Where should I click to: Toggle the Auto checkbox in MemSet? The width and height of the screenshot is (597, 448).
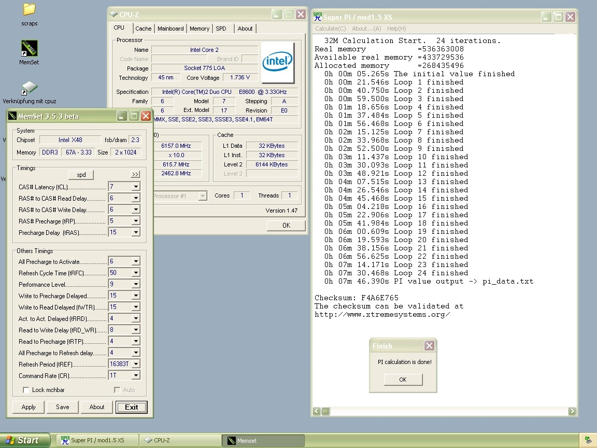point(117,390)
